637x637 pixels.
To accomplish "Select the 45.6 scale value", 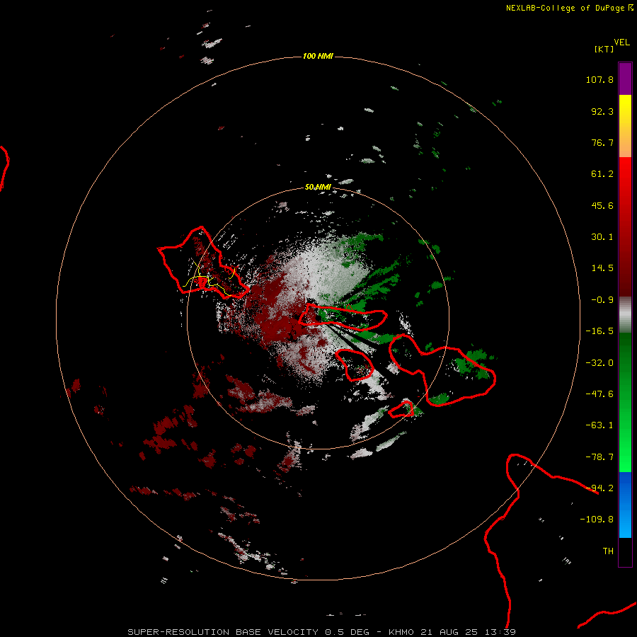I will (602, 205).
